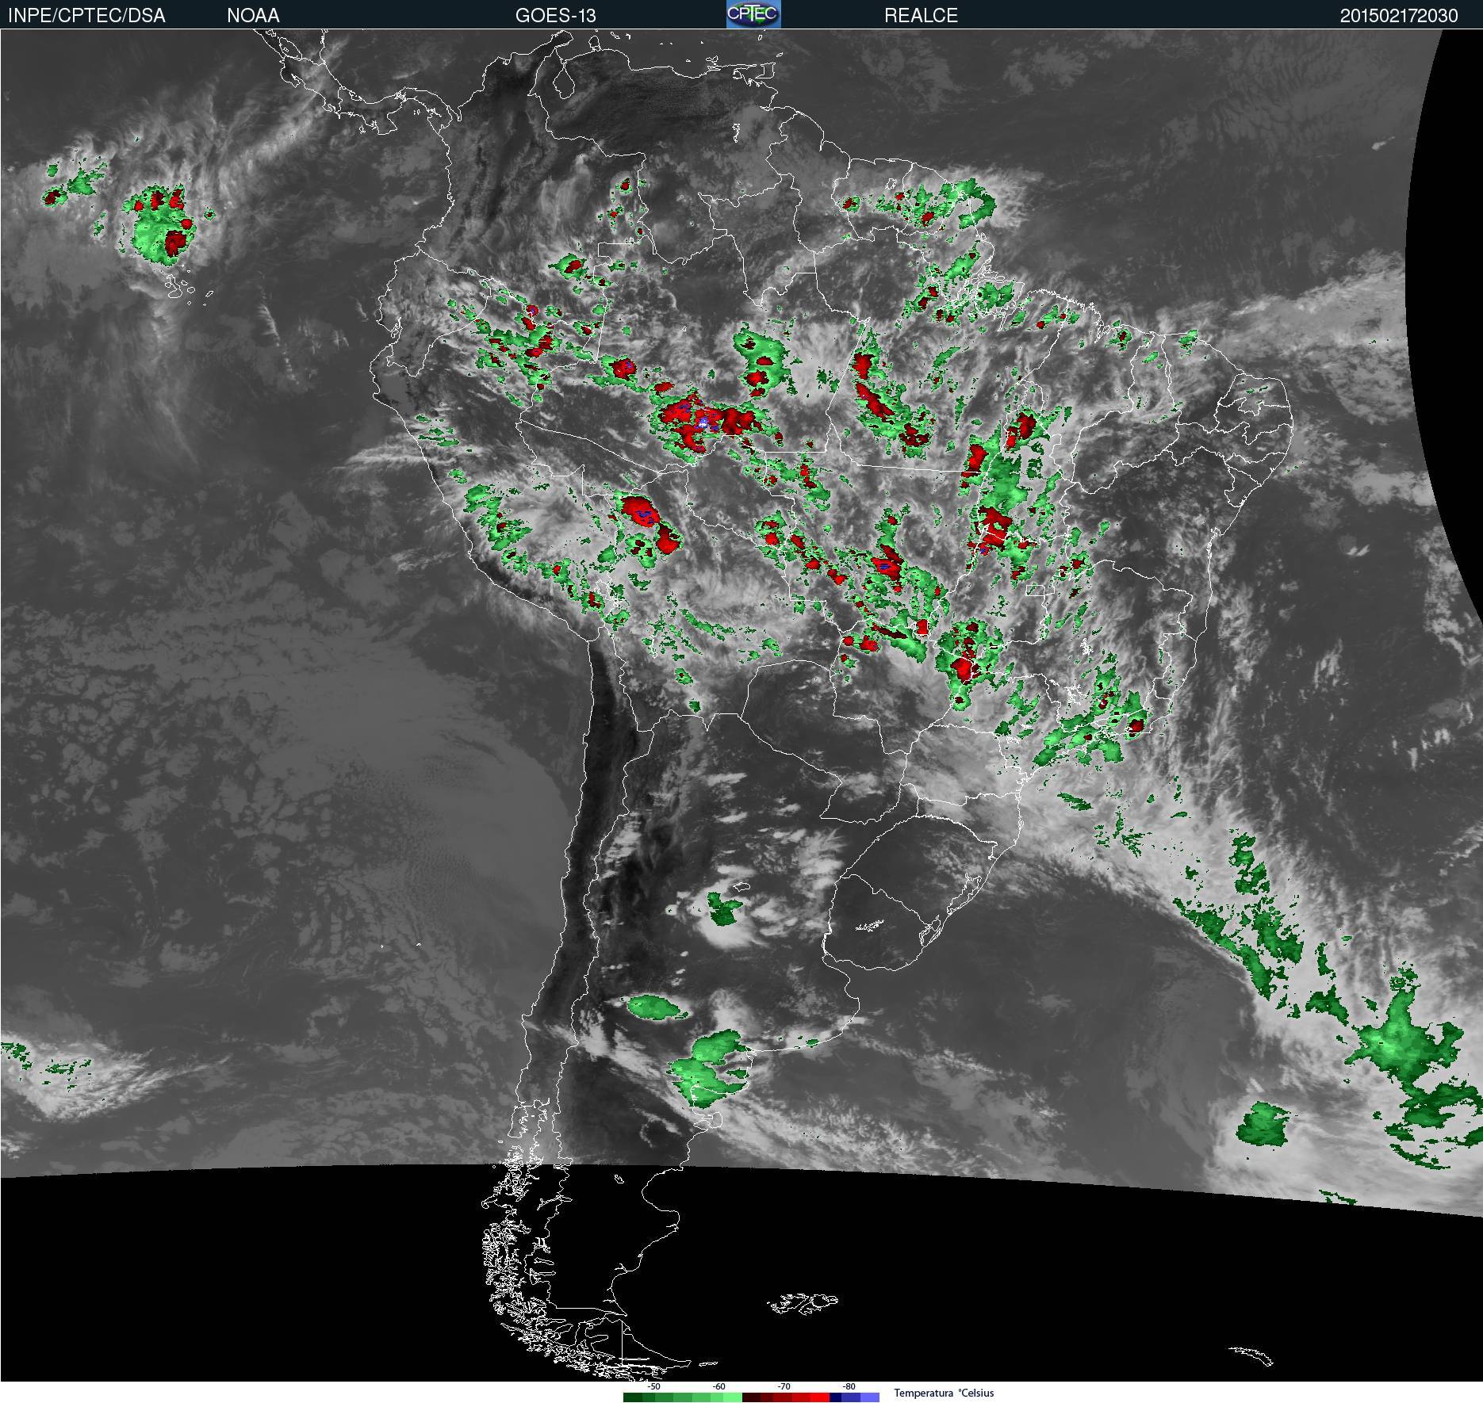Click the INPE/CPTEC/DSA header label
The height and width of the screenshot is (1403, 1483).
click(x=86, y=16)
